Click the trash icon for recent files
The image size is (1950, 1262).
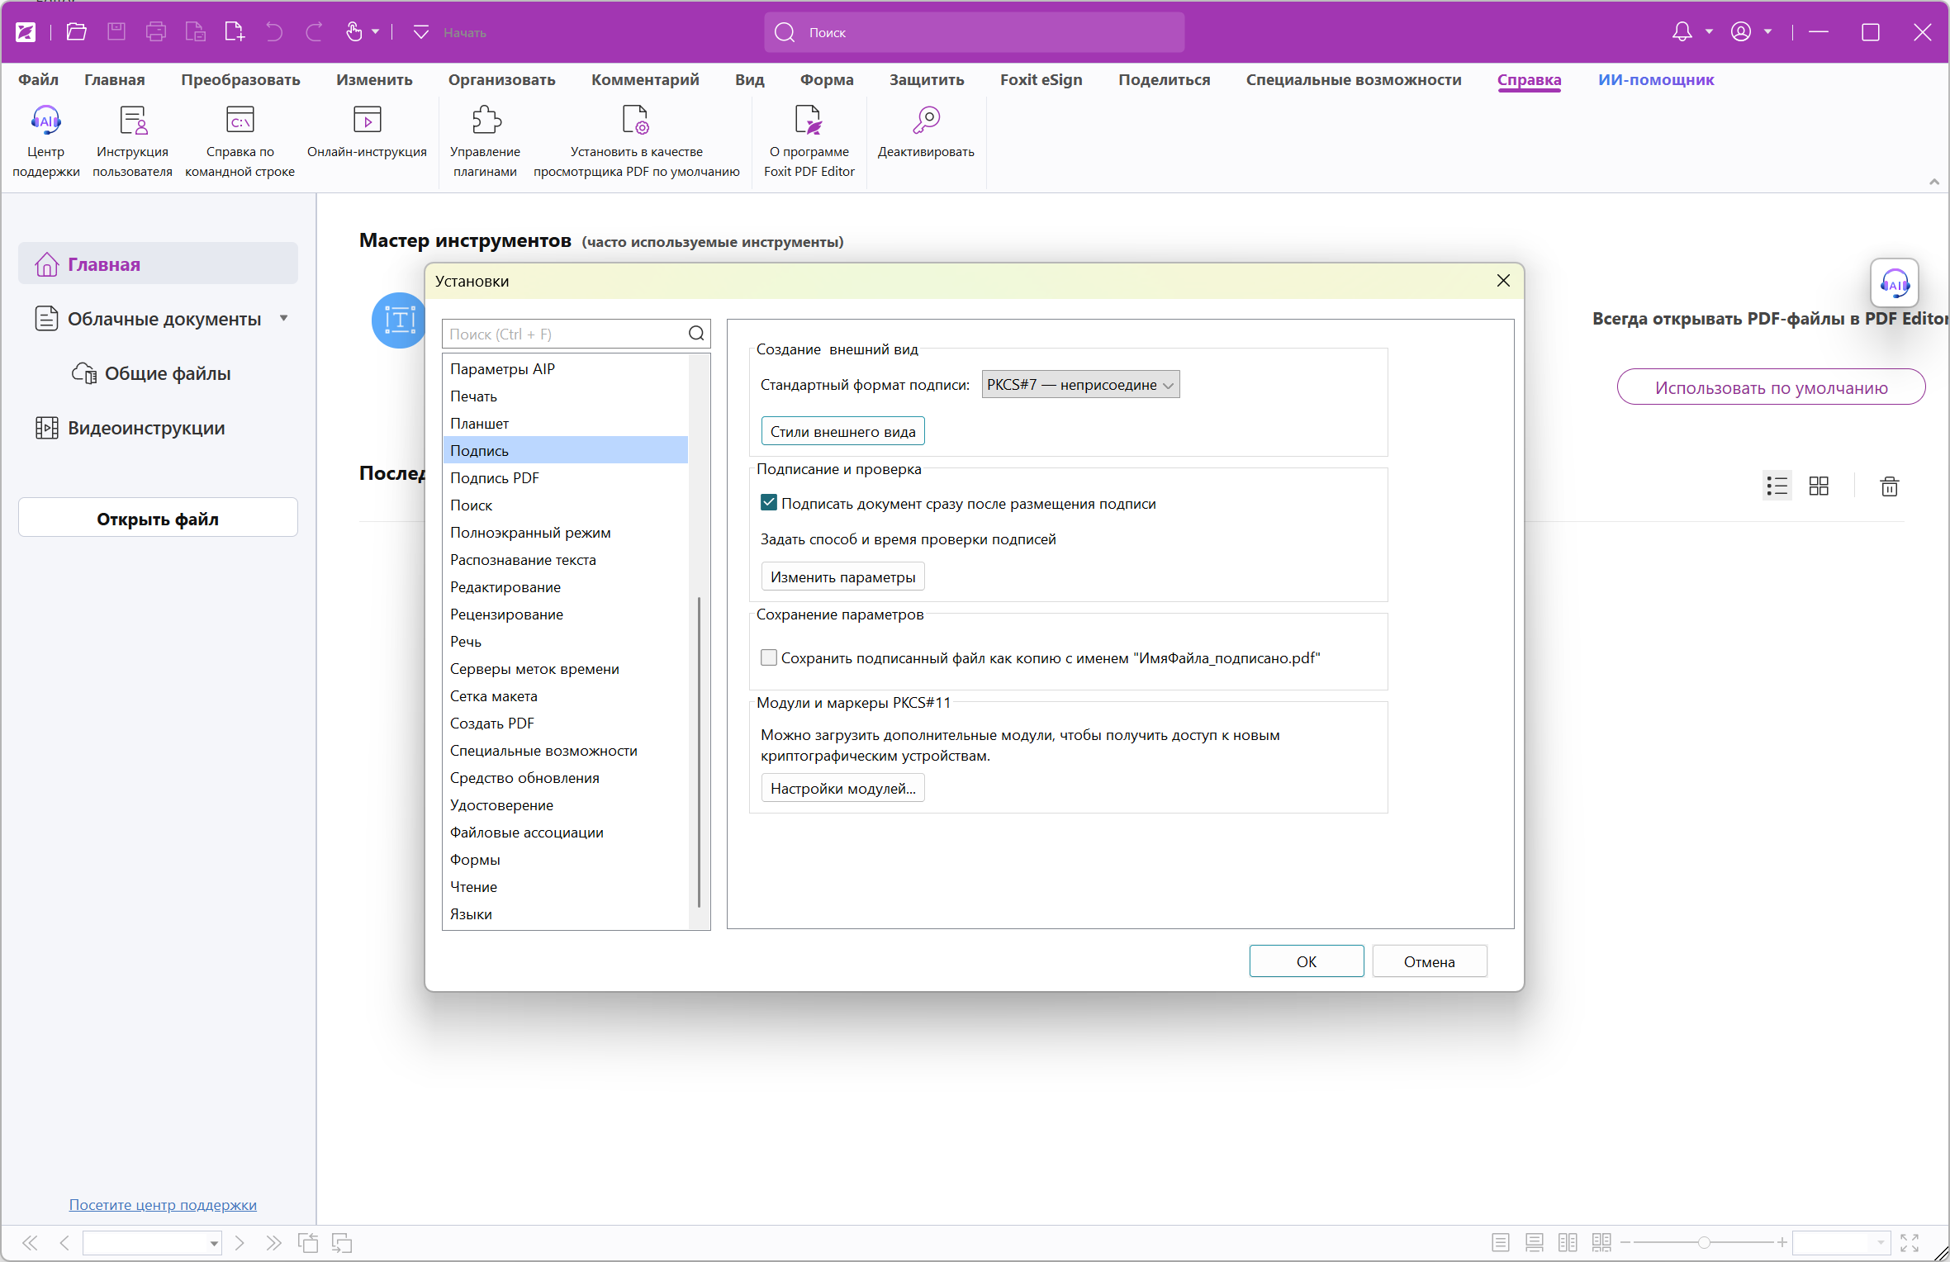tap(1890, 486)
